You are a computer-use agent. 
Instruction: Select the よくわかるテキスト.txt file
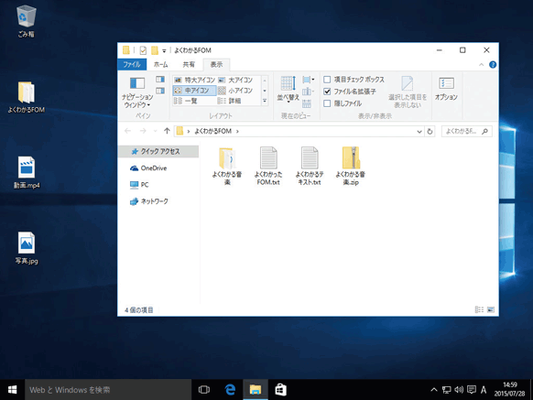click(x=310, y=166)
